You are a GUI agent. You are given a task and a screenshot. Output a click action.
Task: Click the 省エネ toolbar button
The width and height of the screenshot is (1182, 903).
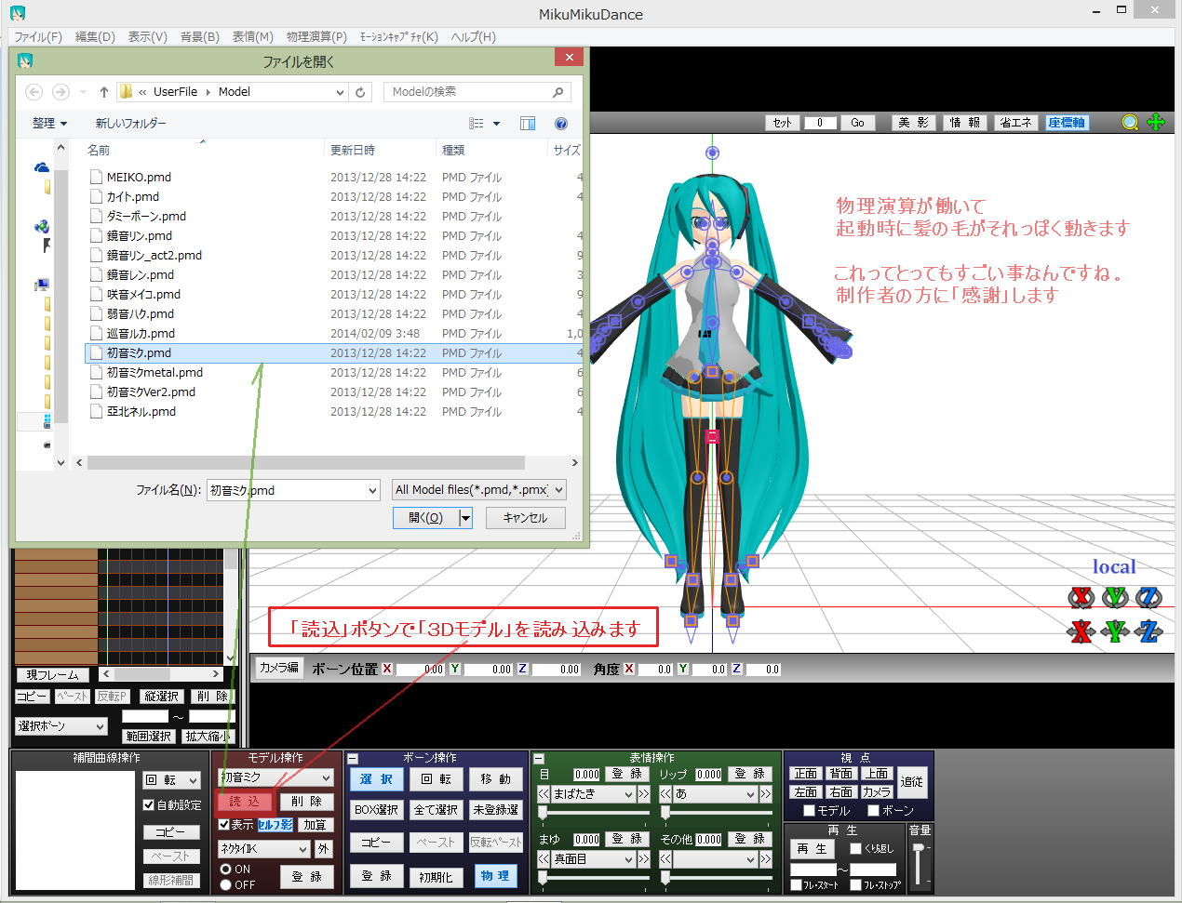1014,122
